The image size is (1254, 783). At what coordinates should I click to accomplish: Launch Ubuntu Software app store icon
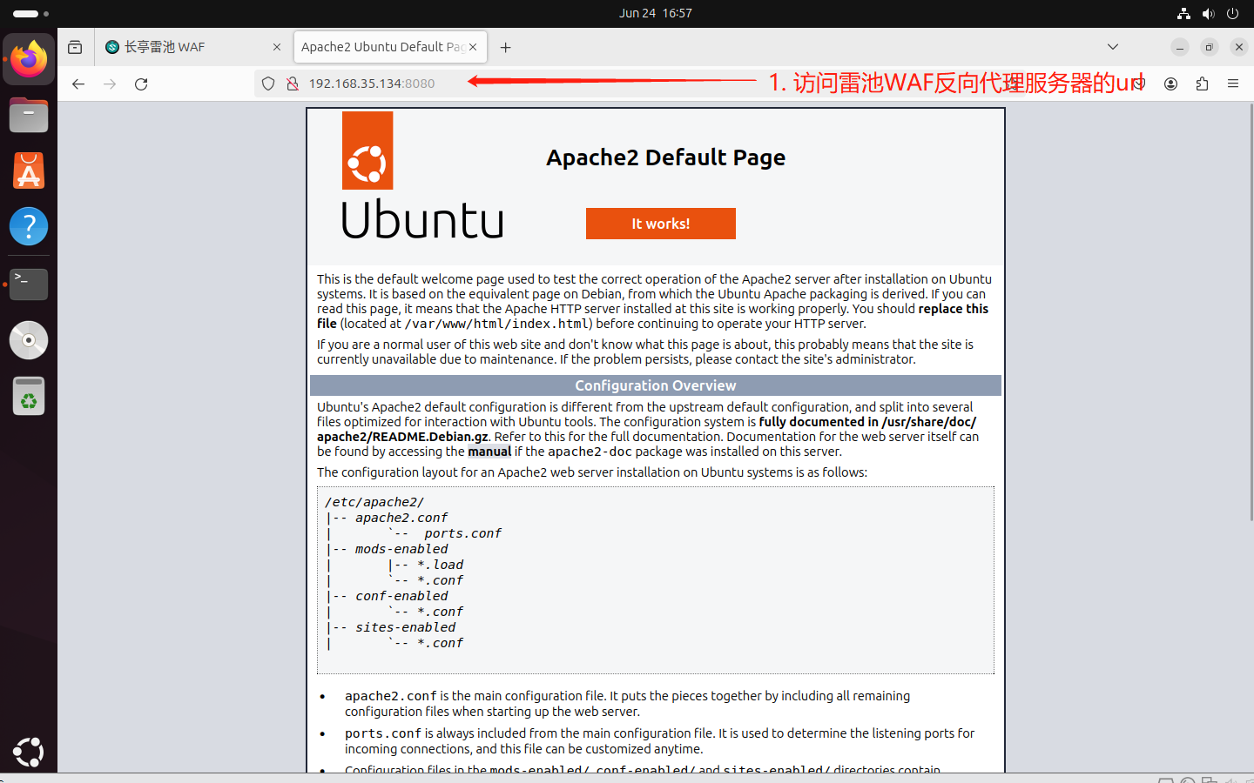click(29, 171)
